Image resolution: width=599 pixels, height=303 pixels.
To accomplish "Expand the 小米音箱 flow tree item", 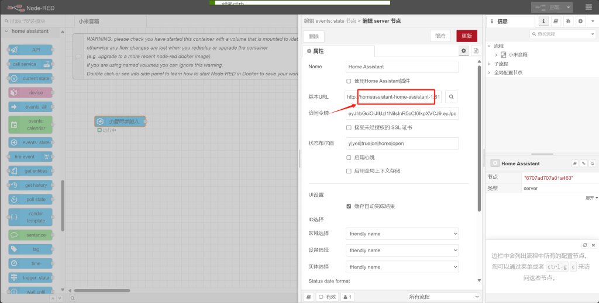I will [496, 55].
